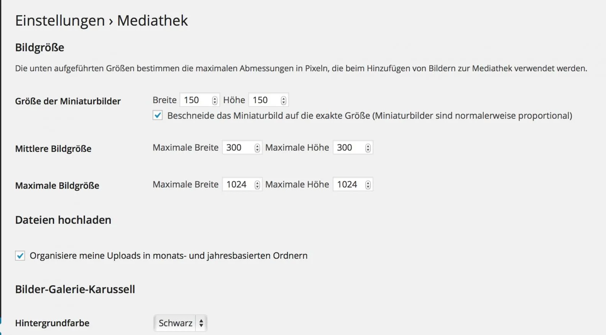
Task: Click the Hintergrundfarbe dropdown arrows
Action: click(201, 323)
